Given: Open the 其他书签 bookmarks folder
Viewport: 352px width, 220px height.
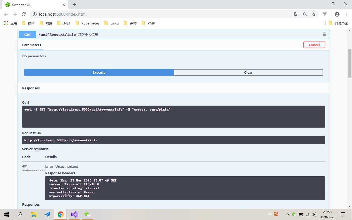Looking at the screenshot, I should click(x=339, y=23).
